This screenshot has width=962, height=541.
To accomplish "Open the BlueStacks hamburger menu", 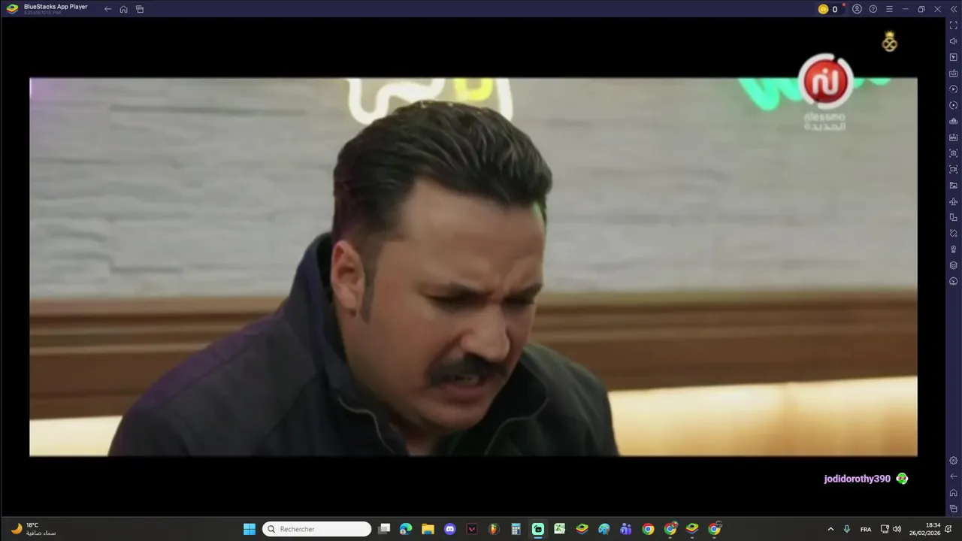I will 889,9.
